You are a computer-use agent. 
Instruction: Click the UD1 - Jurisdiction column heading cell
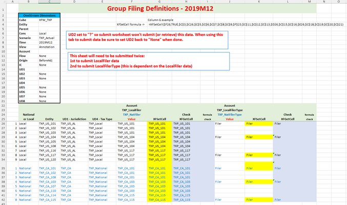74,119
